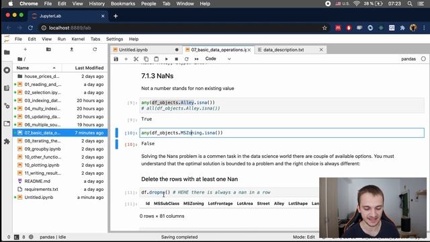Screen dimensions: 430x242
Task: Open Running Terminals and Kernels sidebar
Action: click(7, 70)
